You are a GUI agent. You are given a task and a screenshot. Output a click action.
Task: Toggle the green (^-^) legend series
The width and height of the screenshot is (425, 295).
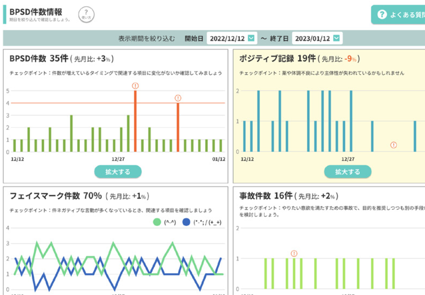(x=157, y=222)
